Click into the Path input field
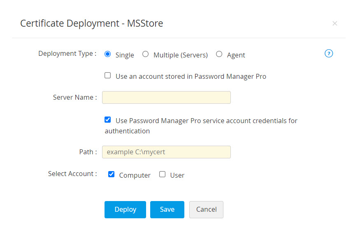The height and width of the screenshot is (231, 358). coord(166,152)
